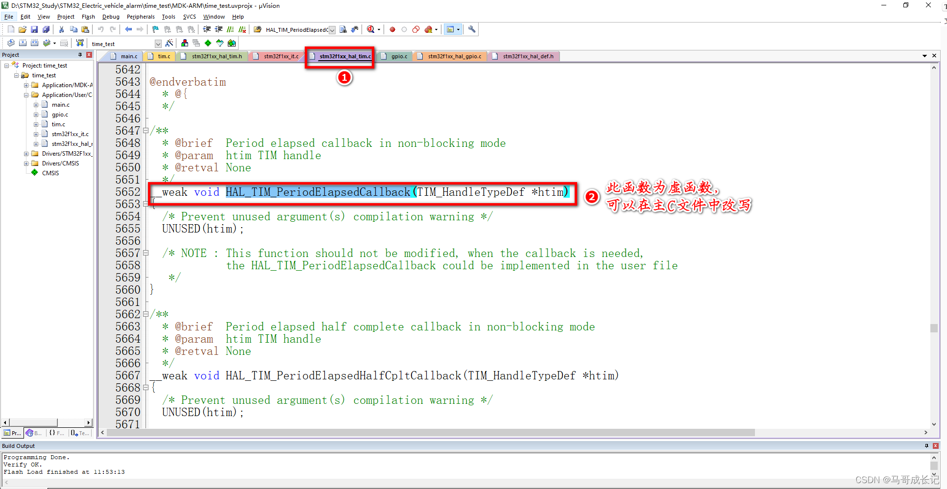The height and width of the screenshot is (489, 947).
Task: Download code to flash with LOAD icon
Action: coord(80,43)
